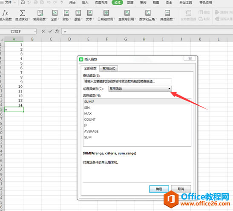The height and width of the screenshot is (211, 233).
Task: Switch to the 常用公式 tab in dialog
Action: point(109,69)
